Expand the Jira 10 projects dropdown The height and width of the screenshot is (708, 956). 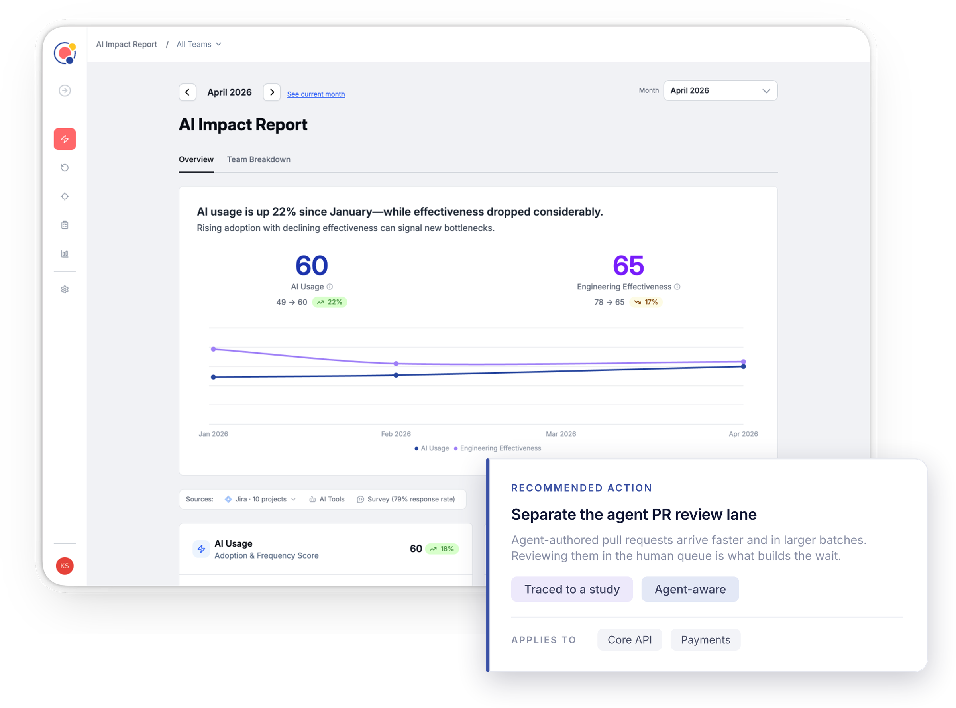[260, 499]
